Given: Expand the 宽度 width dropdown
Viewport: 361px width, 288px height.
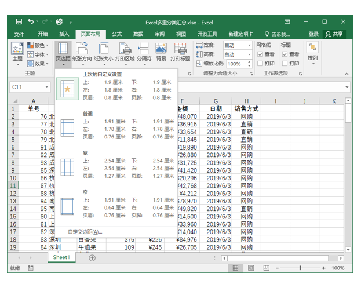Looking at the screenshot, I should [x=250, y=45].
